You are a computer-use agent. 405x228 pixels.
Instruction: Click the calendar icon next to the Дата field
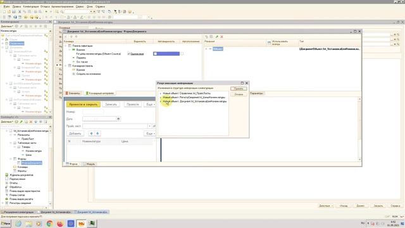pos(118,119)
